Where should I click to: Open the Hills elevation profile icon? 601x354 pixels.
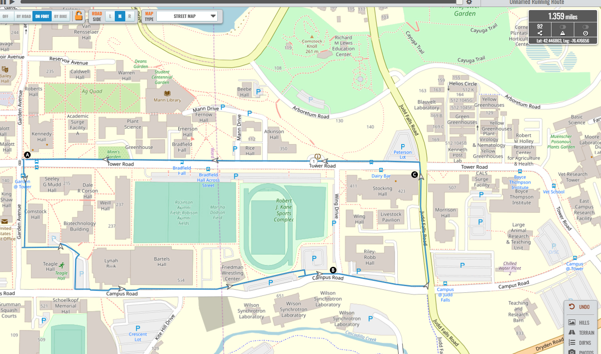point(572,322)
